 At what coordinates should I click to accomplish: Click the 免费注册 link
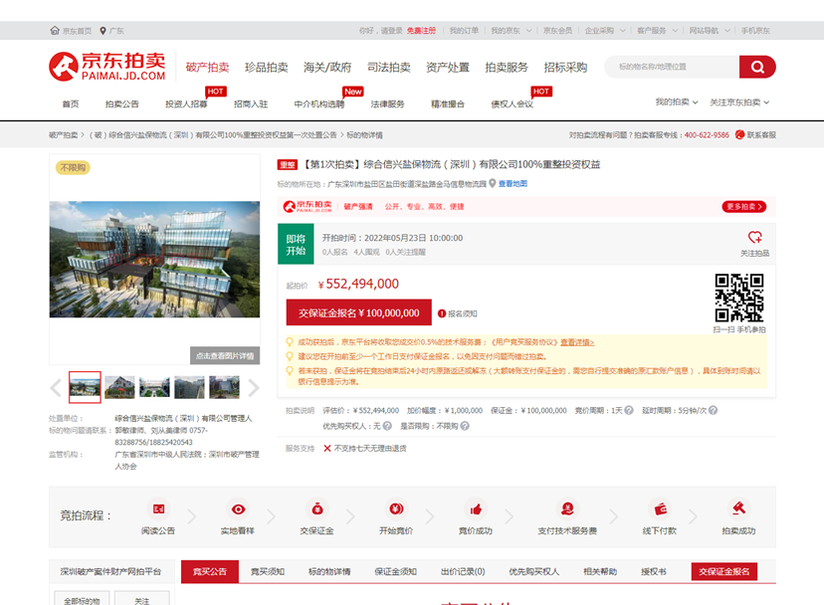[421, 31]
